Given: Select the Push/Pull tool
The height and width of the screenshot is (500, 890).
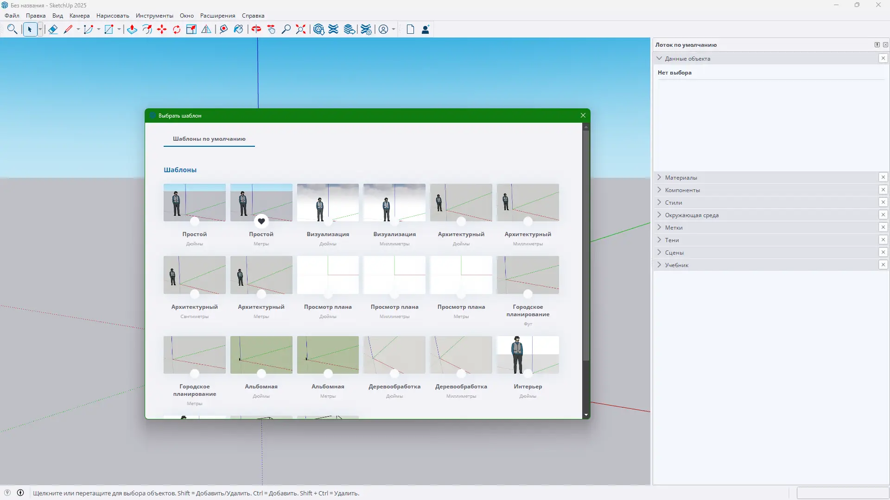Looking at the screenshot, I should click(x=132, y=29).
